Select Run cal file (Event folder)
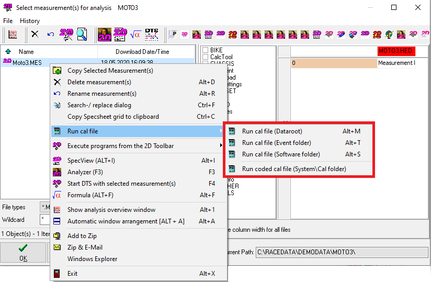 [x=276, y=143]
